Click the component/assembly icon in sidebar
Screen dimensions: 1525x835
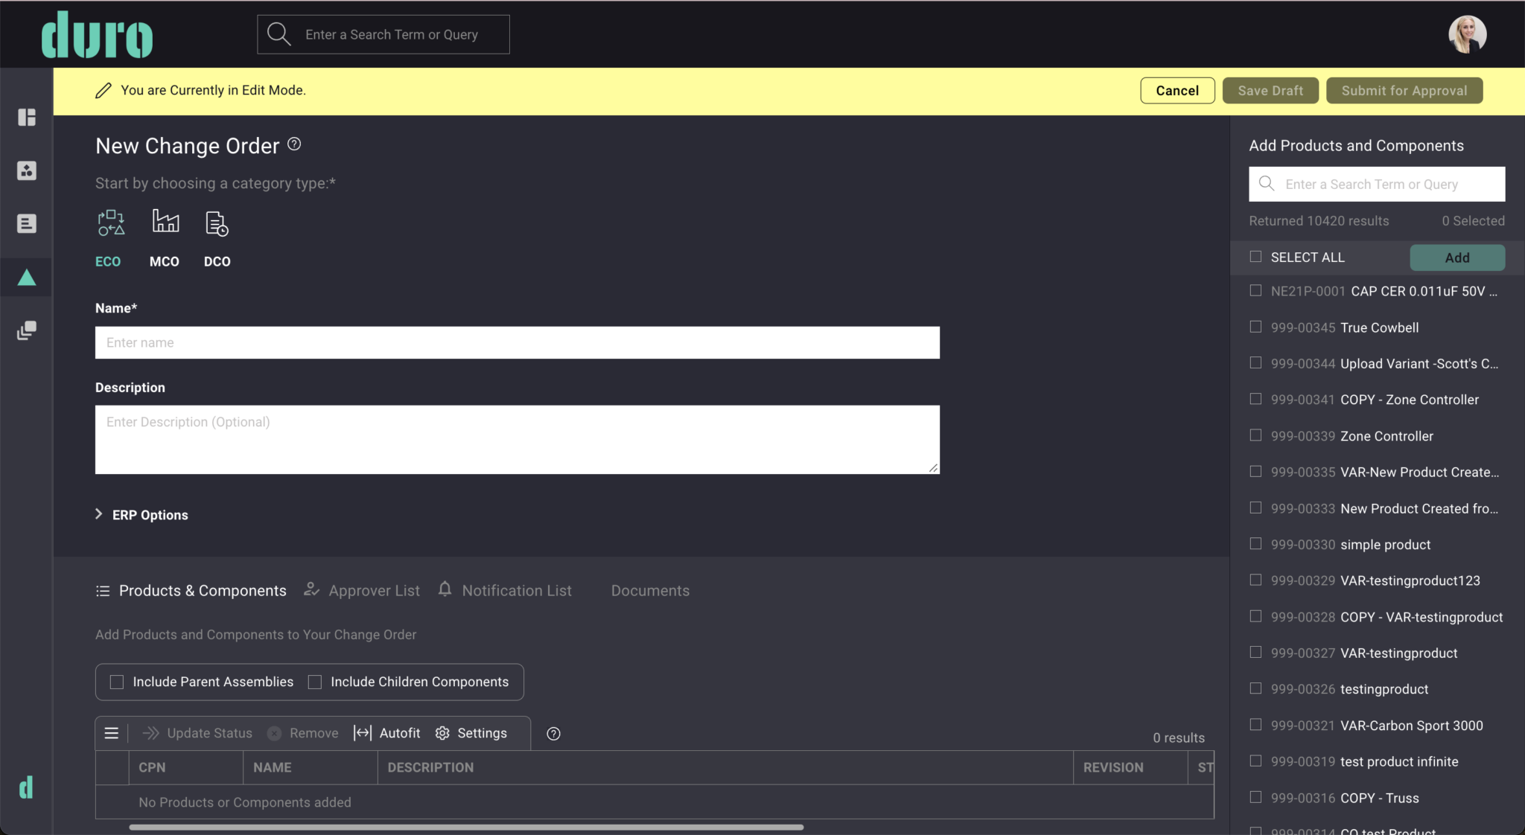(26, 170)
